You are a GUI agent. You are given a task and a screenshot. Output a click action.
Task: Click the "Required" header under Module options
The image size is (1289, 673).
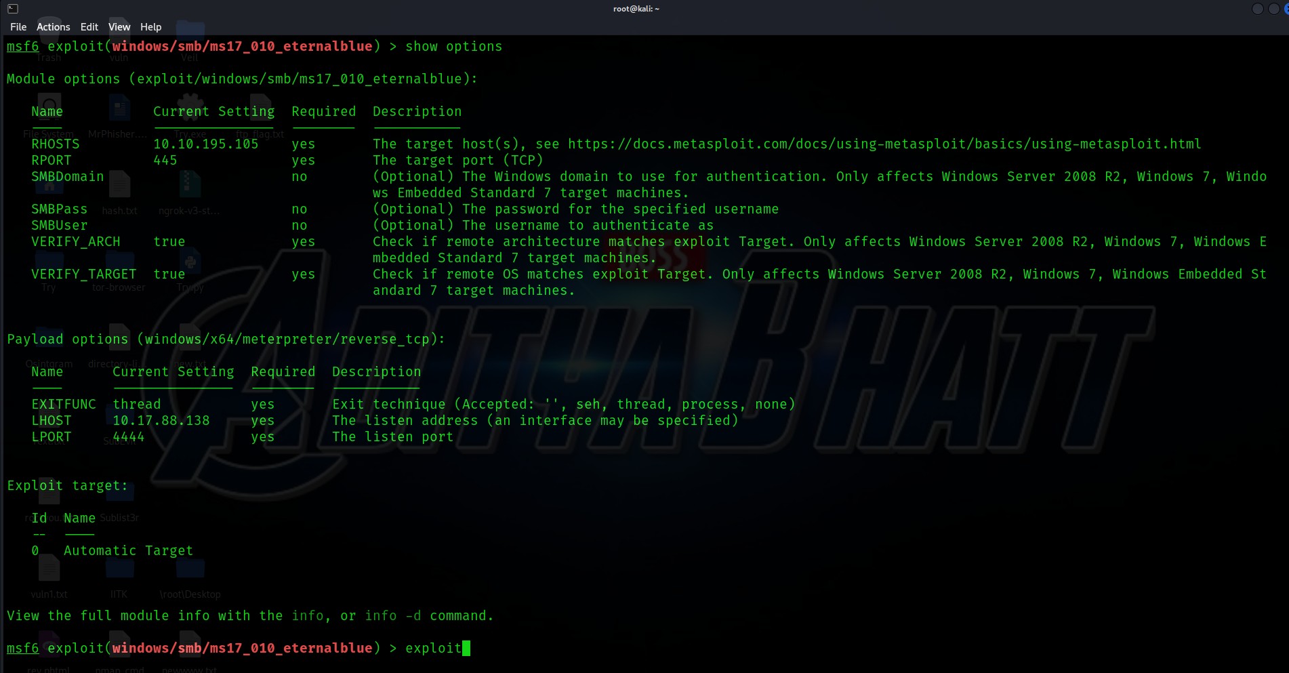click(x=324, y=112)
